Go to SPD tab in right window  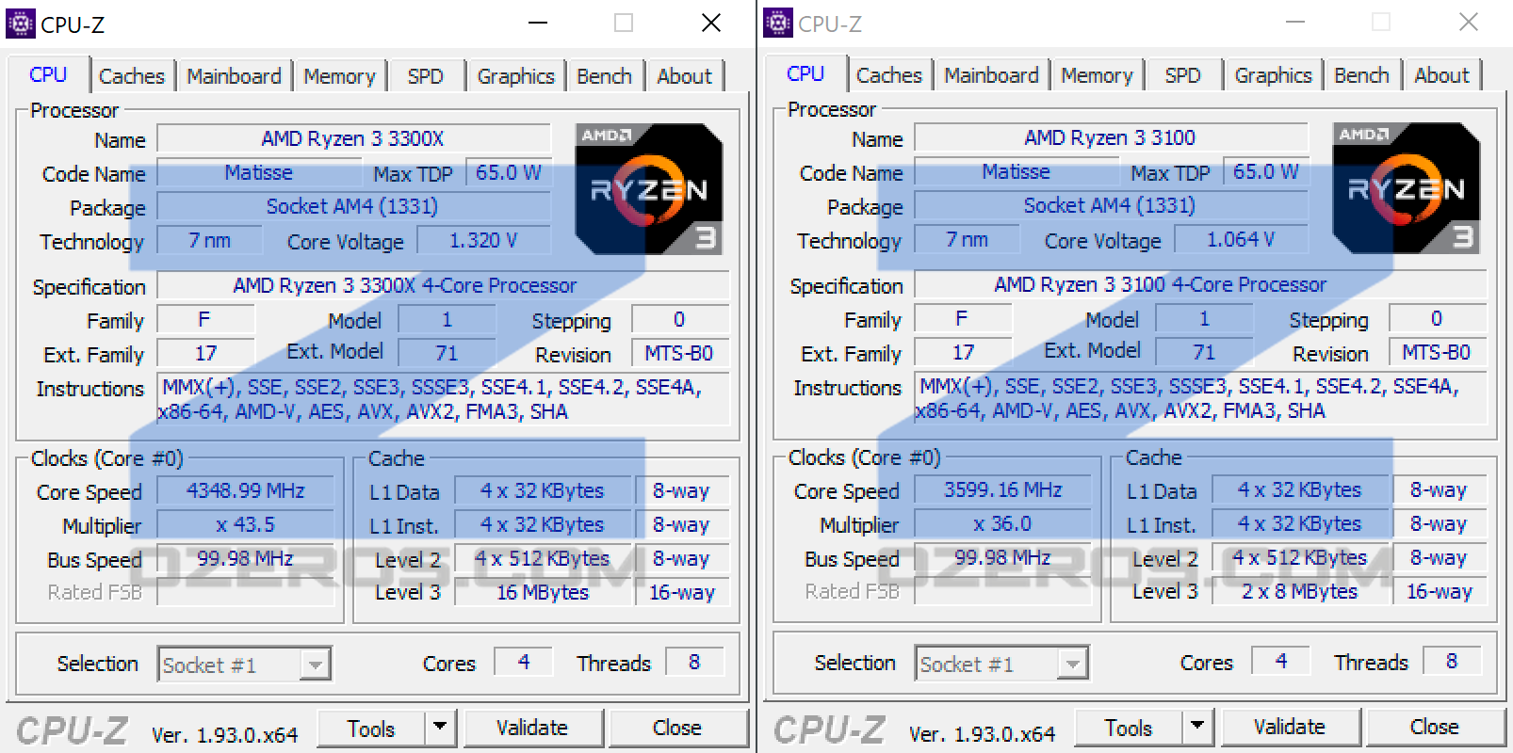click(x=1183, y=75)
